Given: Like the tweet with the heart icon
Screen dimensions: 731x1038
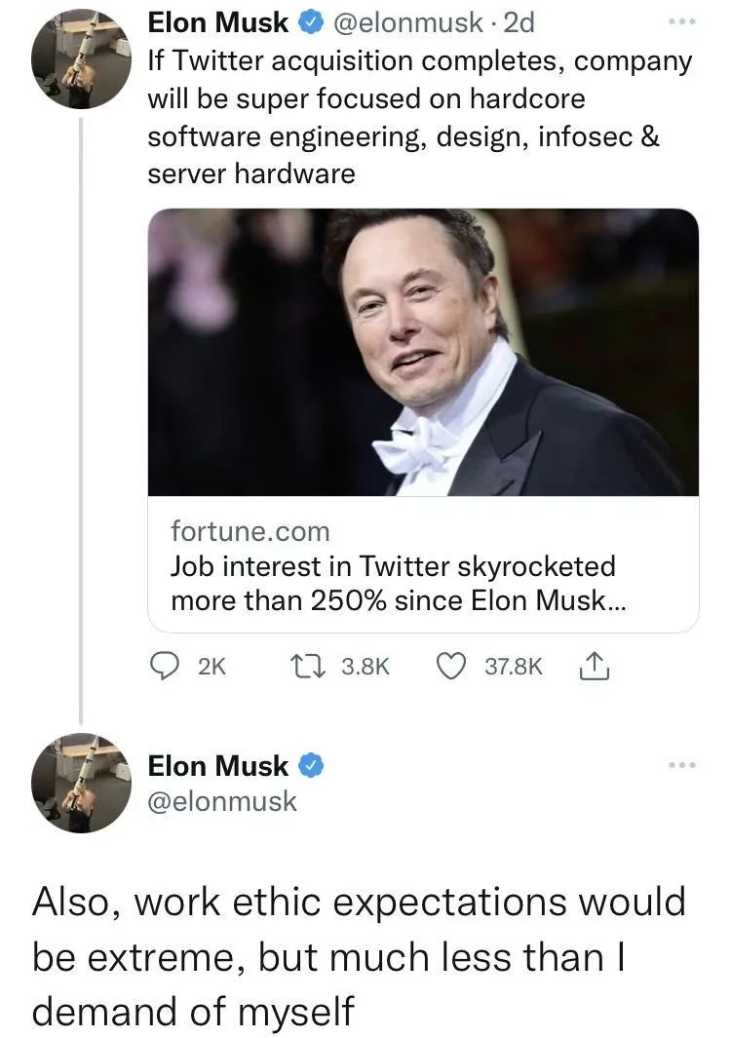Looking at the screenshot, I should [x=451, y=666].
